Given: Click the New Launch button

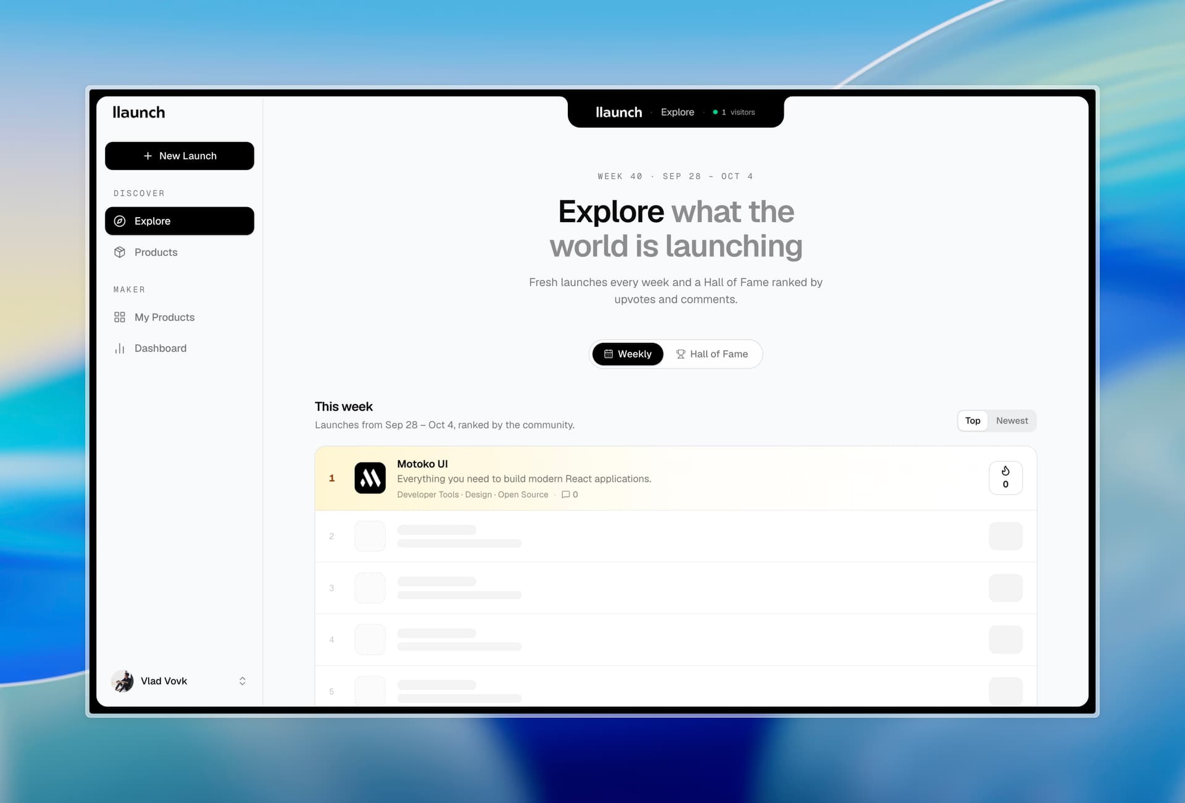Looking at the screenshot, I should click(x=179, y=156).
